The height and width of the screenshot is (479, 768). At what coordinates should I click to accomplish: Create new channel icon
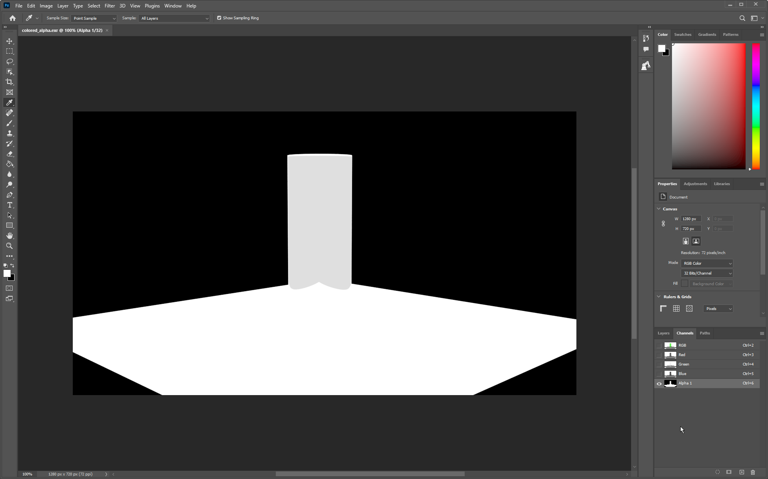coord(742,472)
